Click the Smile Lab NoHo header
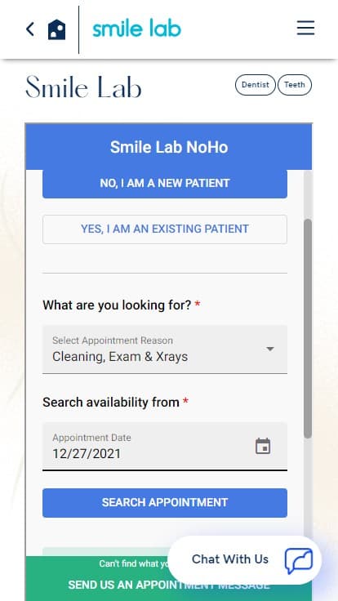Image resolution: width=338 pixels, height=601 pixels. (x=169, y=147)
